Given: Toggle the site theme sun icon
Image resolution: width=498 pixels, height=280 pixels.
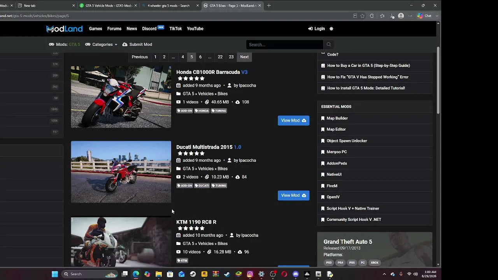Looking at the screenshot, I should pos(331,29).
